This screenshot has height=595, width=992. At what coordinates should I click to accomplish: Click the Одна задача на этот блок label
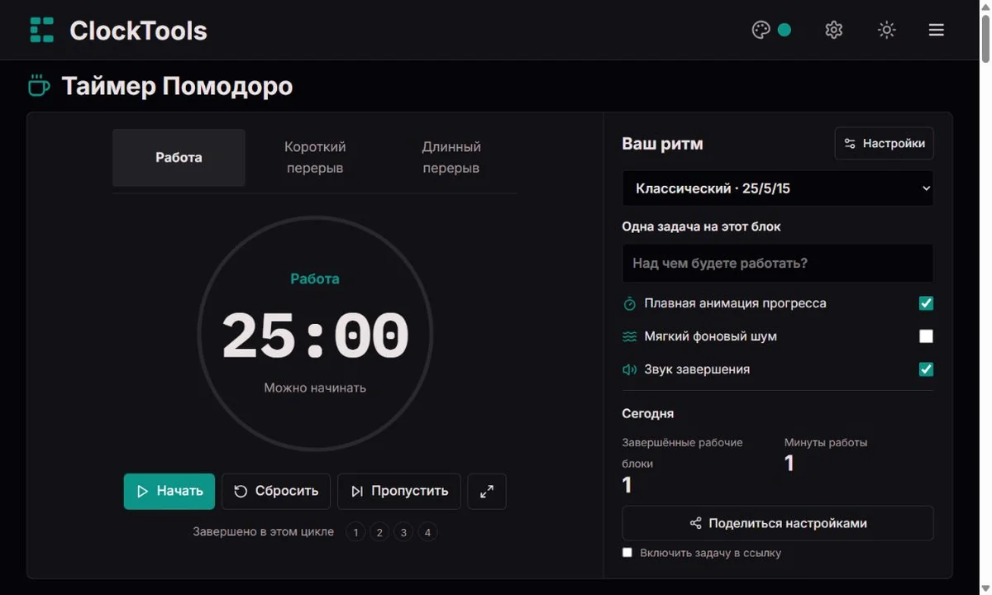[x=701, y=226]
